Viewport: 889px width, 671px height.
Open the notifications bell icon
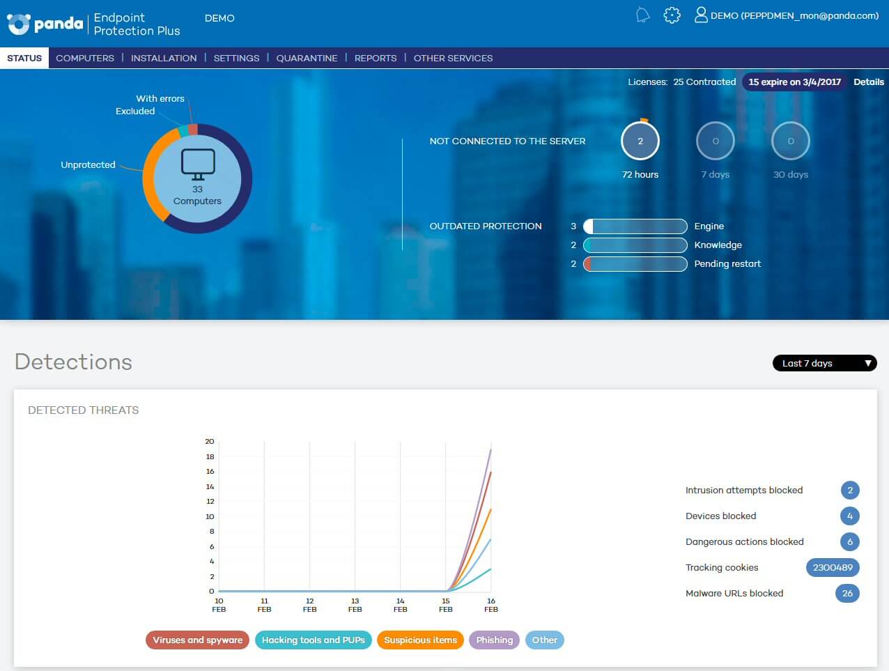point(643,15)
